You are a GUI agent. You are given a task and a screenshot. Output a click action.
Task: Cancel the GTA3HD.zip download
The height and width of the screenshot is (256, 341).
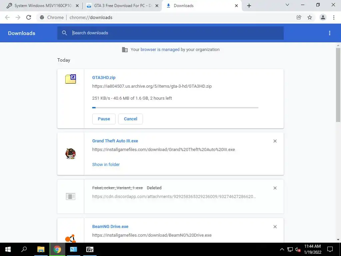point(131,119)
